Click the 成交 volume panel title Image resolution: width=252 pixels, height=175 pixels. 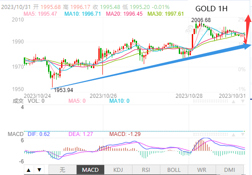coord(18,101)
